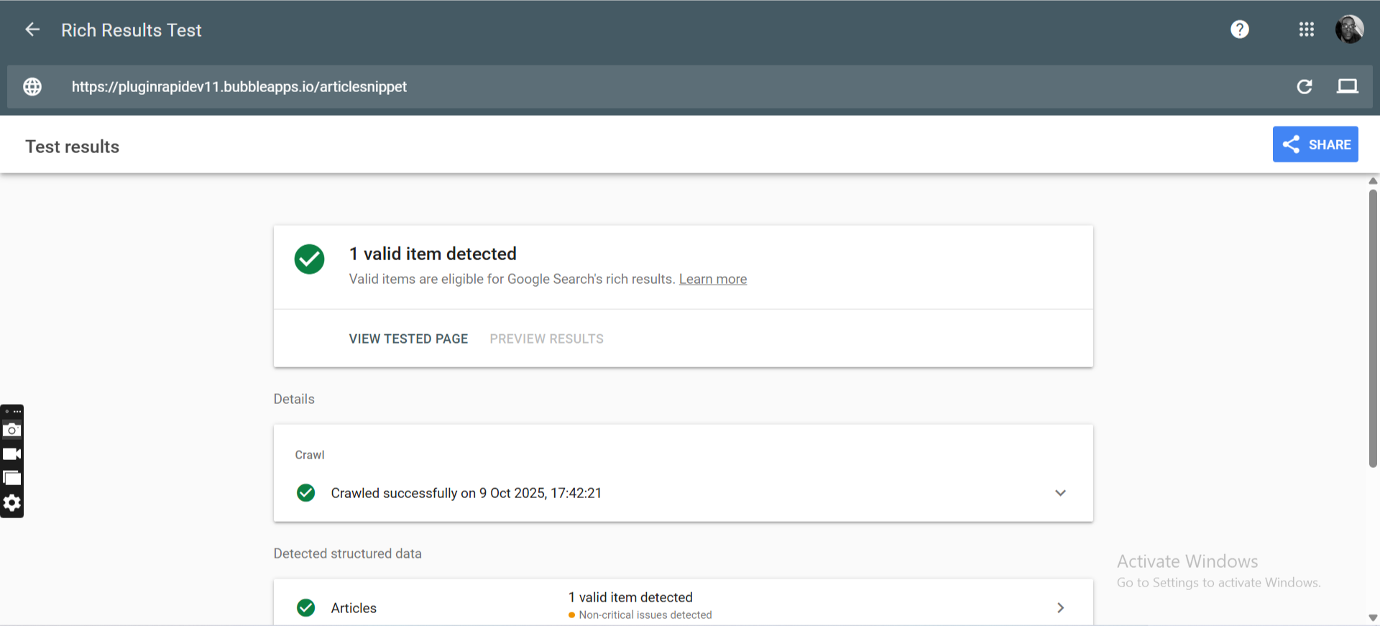Click the account profile avatar
The width and height of the screenshot is (1380, 626).
[1349, 29]
